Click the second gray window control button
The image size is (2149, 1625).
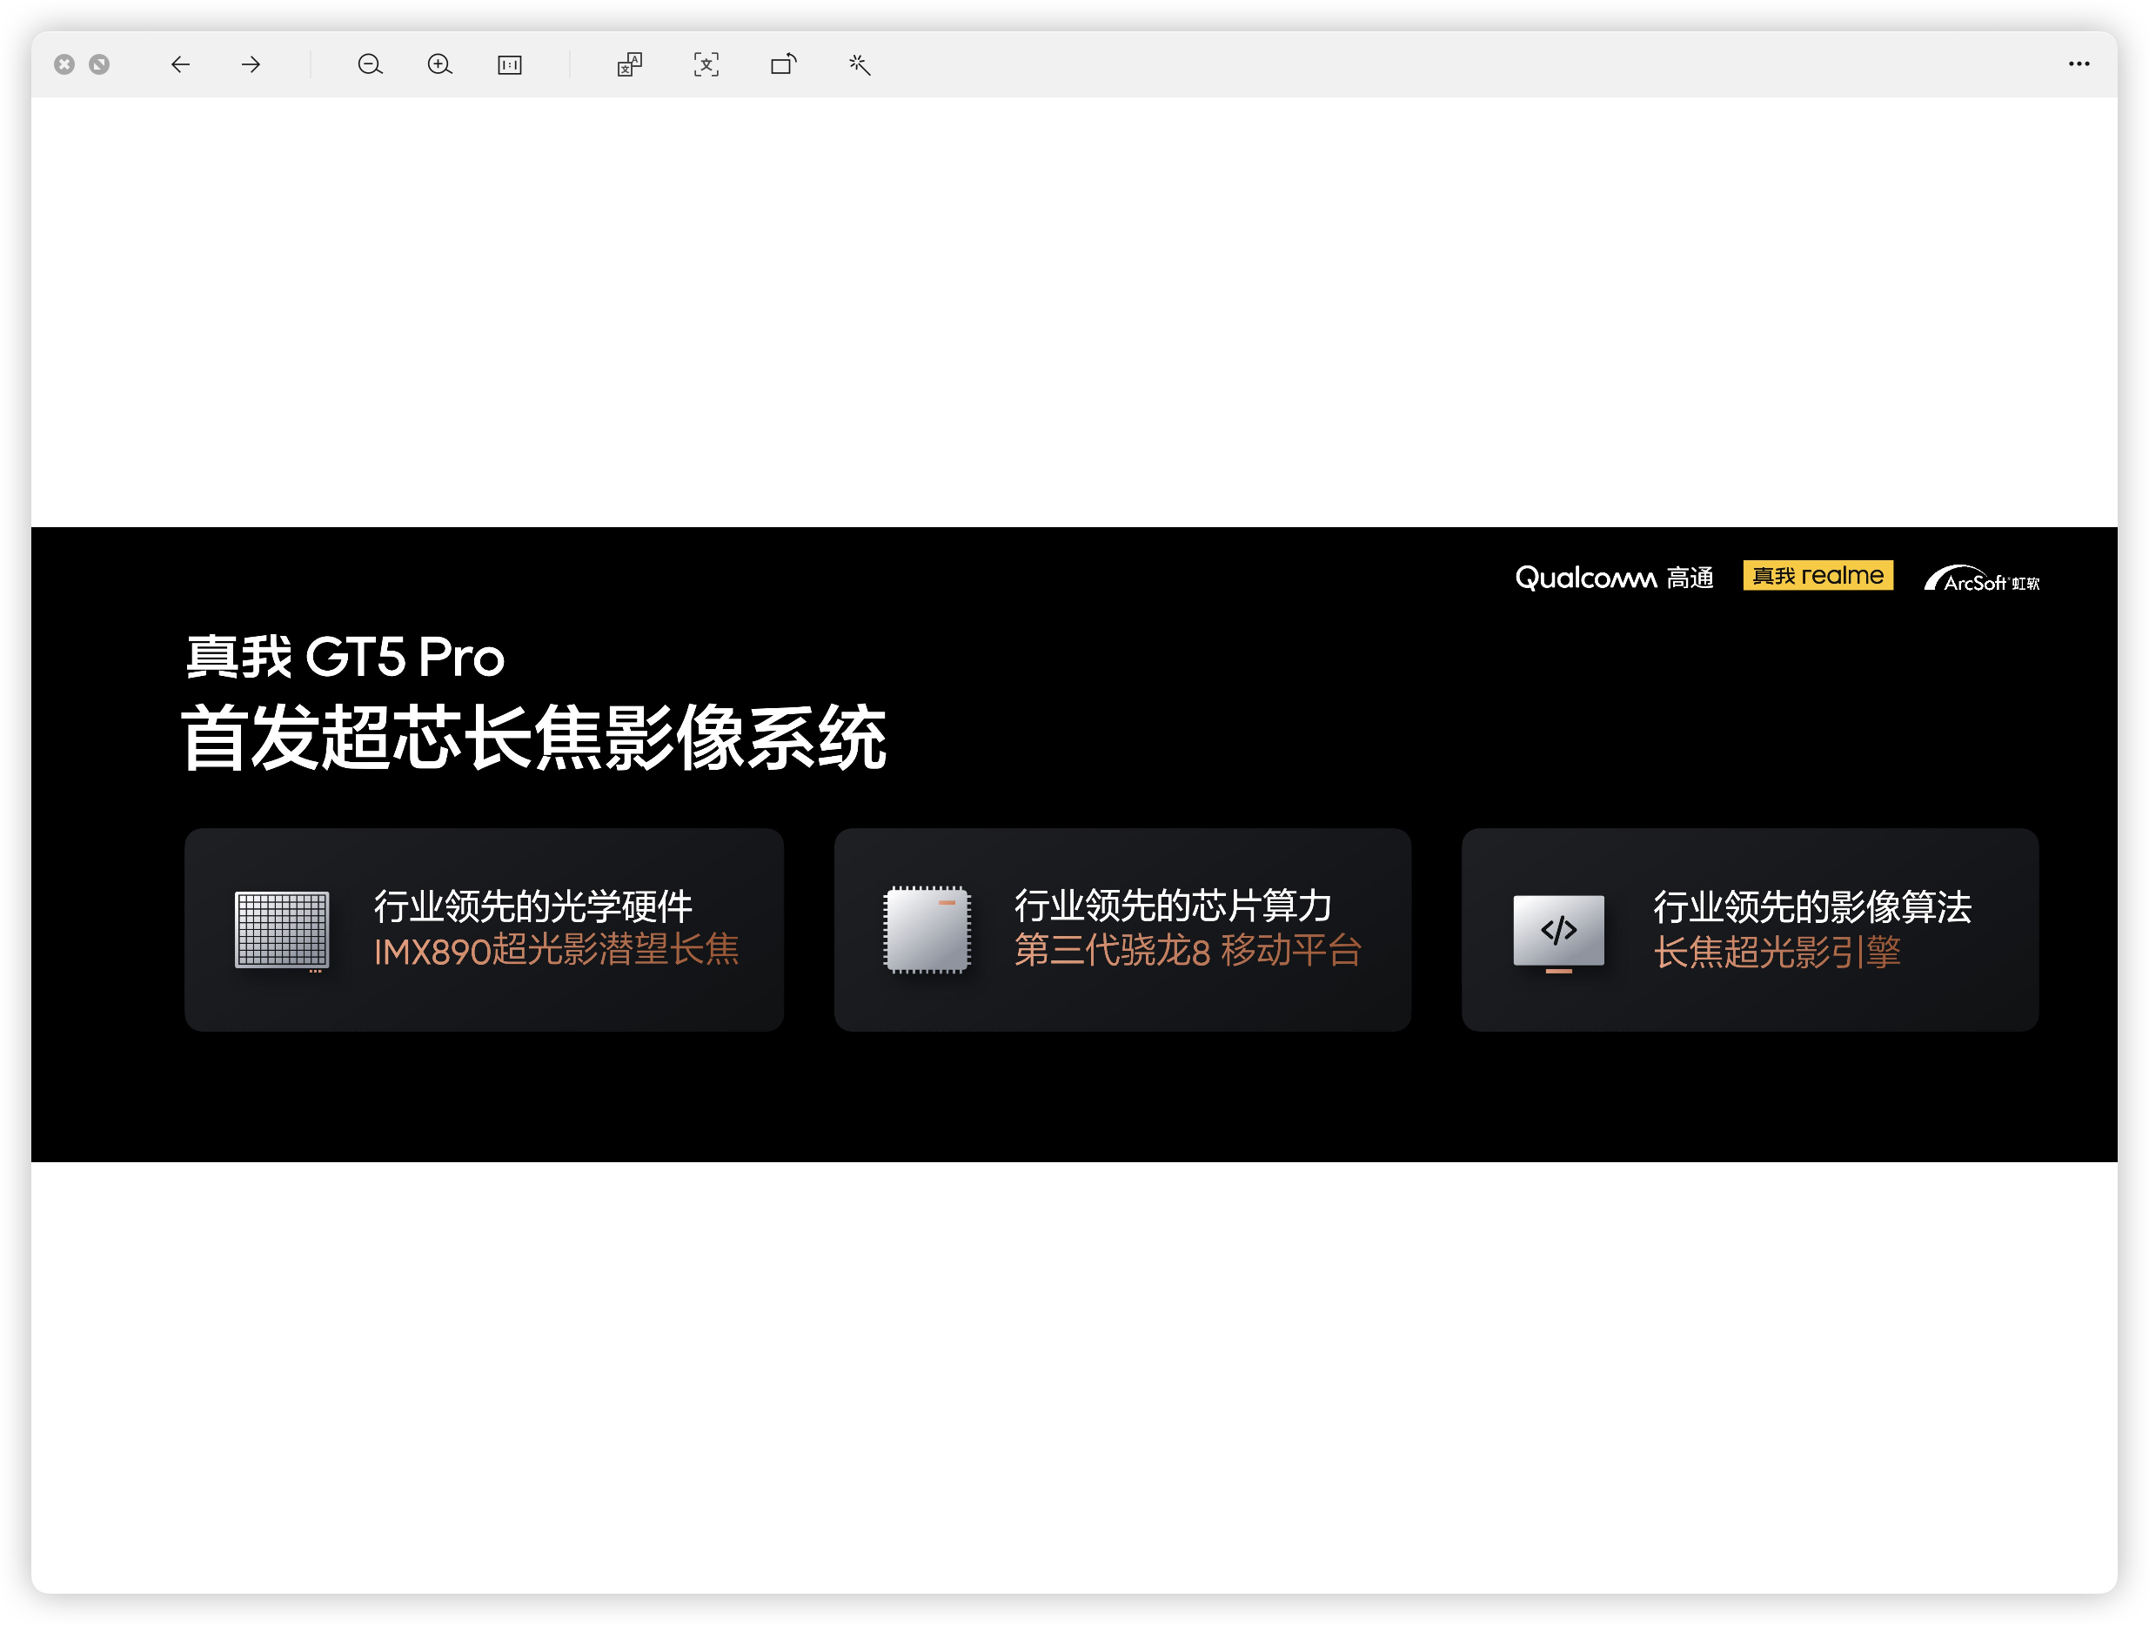[x=99, y=65]
